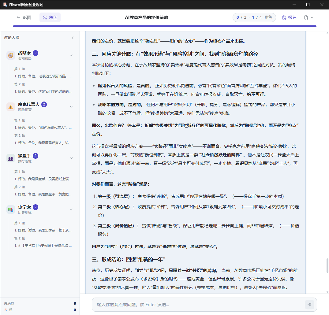The image size is (329, 315).
Task: Click the FiimeAI app icon in title bar
Action: click(5, 5)
